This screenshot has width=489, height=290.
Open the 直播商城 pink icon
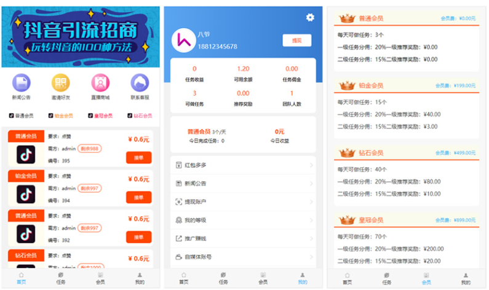(100, 82)
